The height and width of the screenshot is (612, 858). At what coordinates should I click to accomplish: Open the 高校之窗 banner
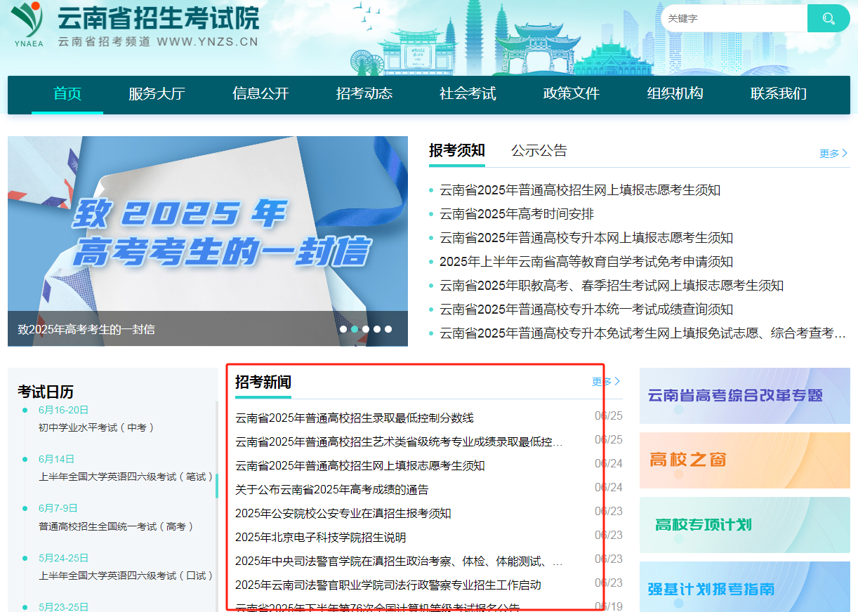pyautogui.click(x=745, y=460)
